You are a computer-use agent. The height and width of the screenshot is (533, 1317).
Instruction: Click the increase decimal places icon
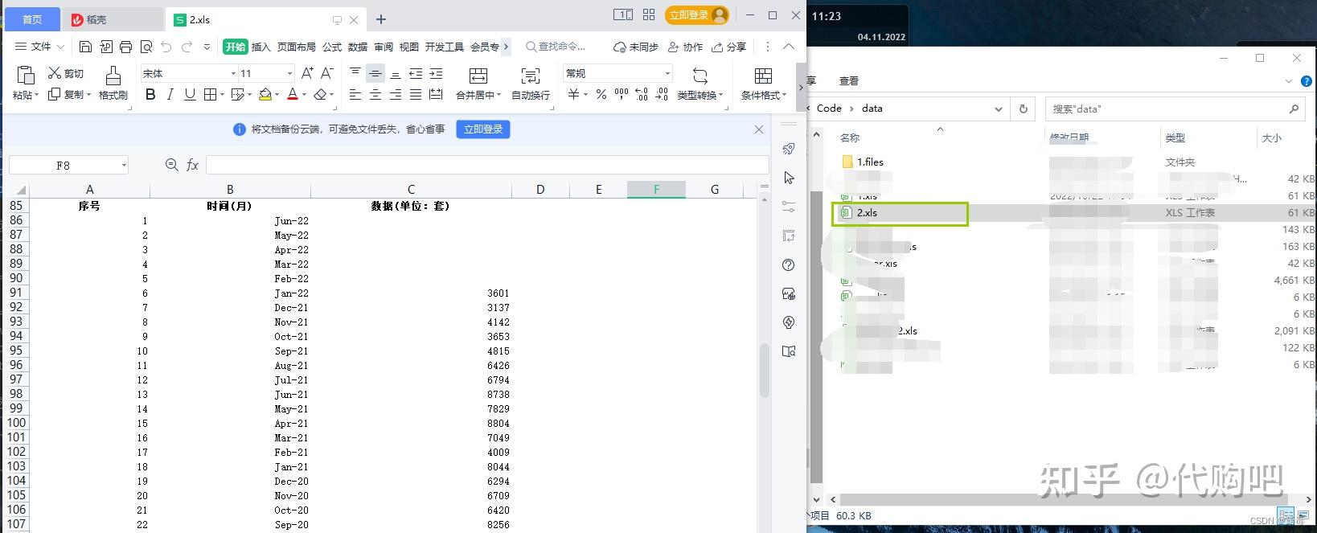641,95
